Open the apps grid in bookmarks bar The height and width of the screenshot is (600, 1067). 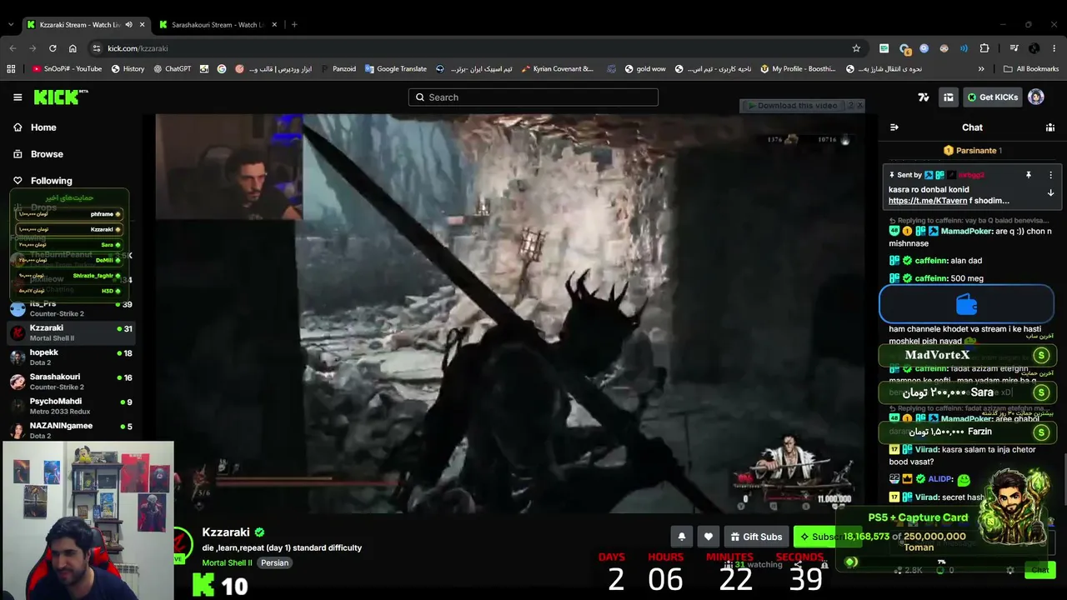click(11, 69)
